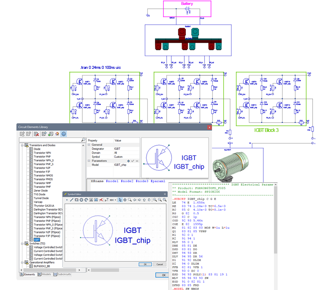326x290 pixels.
Task: Click OK in Circuit Elements Library window
Action: pos(162,275)
